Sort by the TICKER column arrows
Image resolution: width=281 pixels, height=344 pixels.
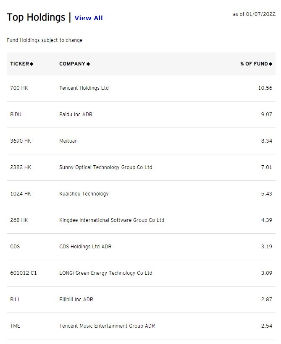(32, 64)
